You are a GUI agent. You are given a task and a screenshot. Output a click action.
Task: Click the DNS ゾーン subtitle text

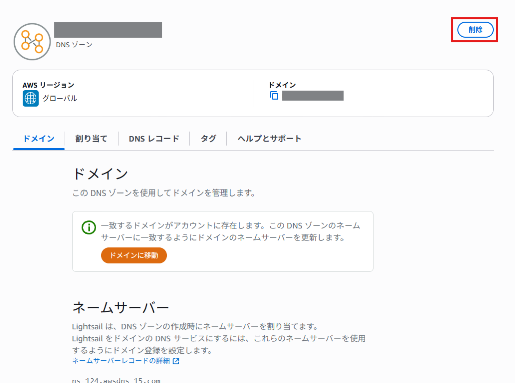click(74, 45)
